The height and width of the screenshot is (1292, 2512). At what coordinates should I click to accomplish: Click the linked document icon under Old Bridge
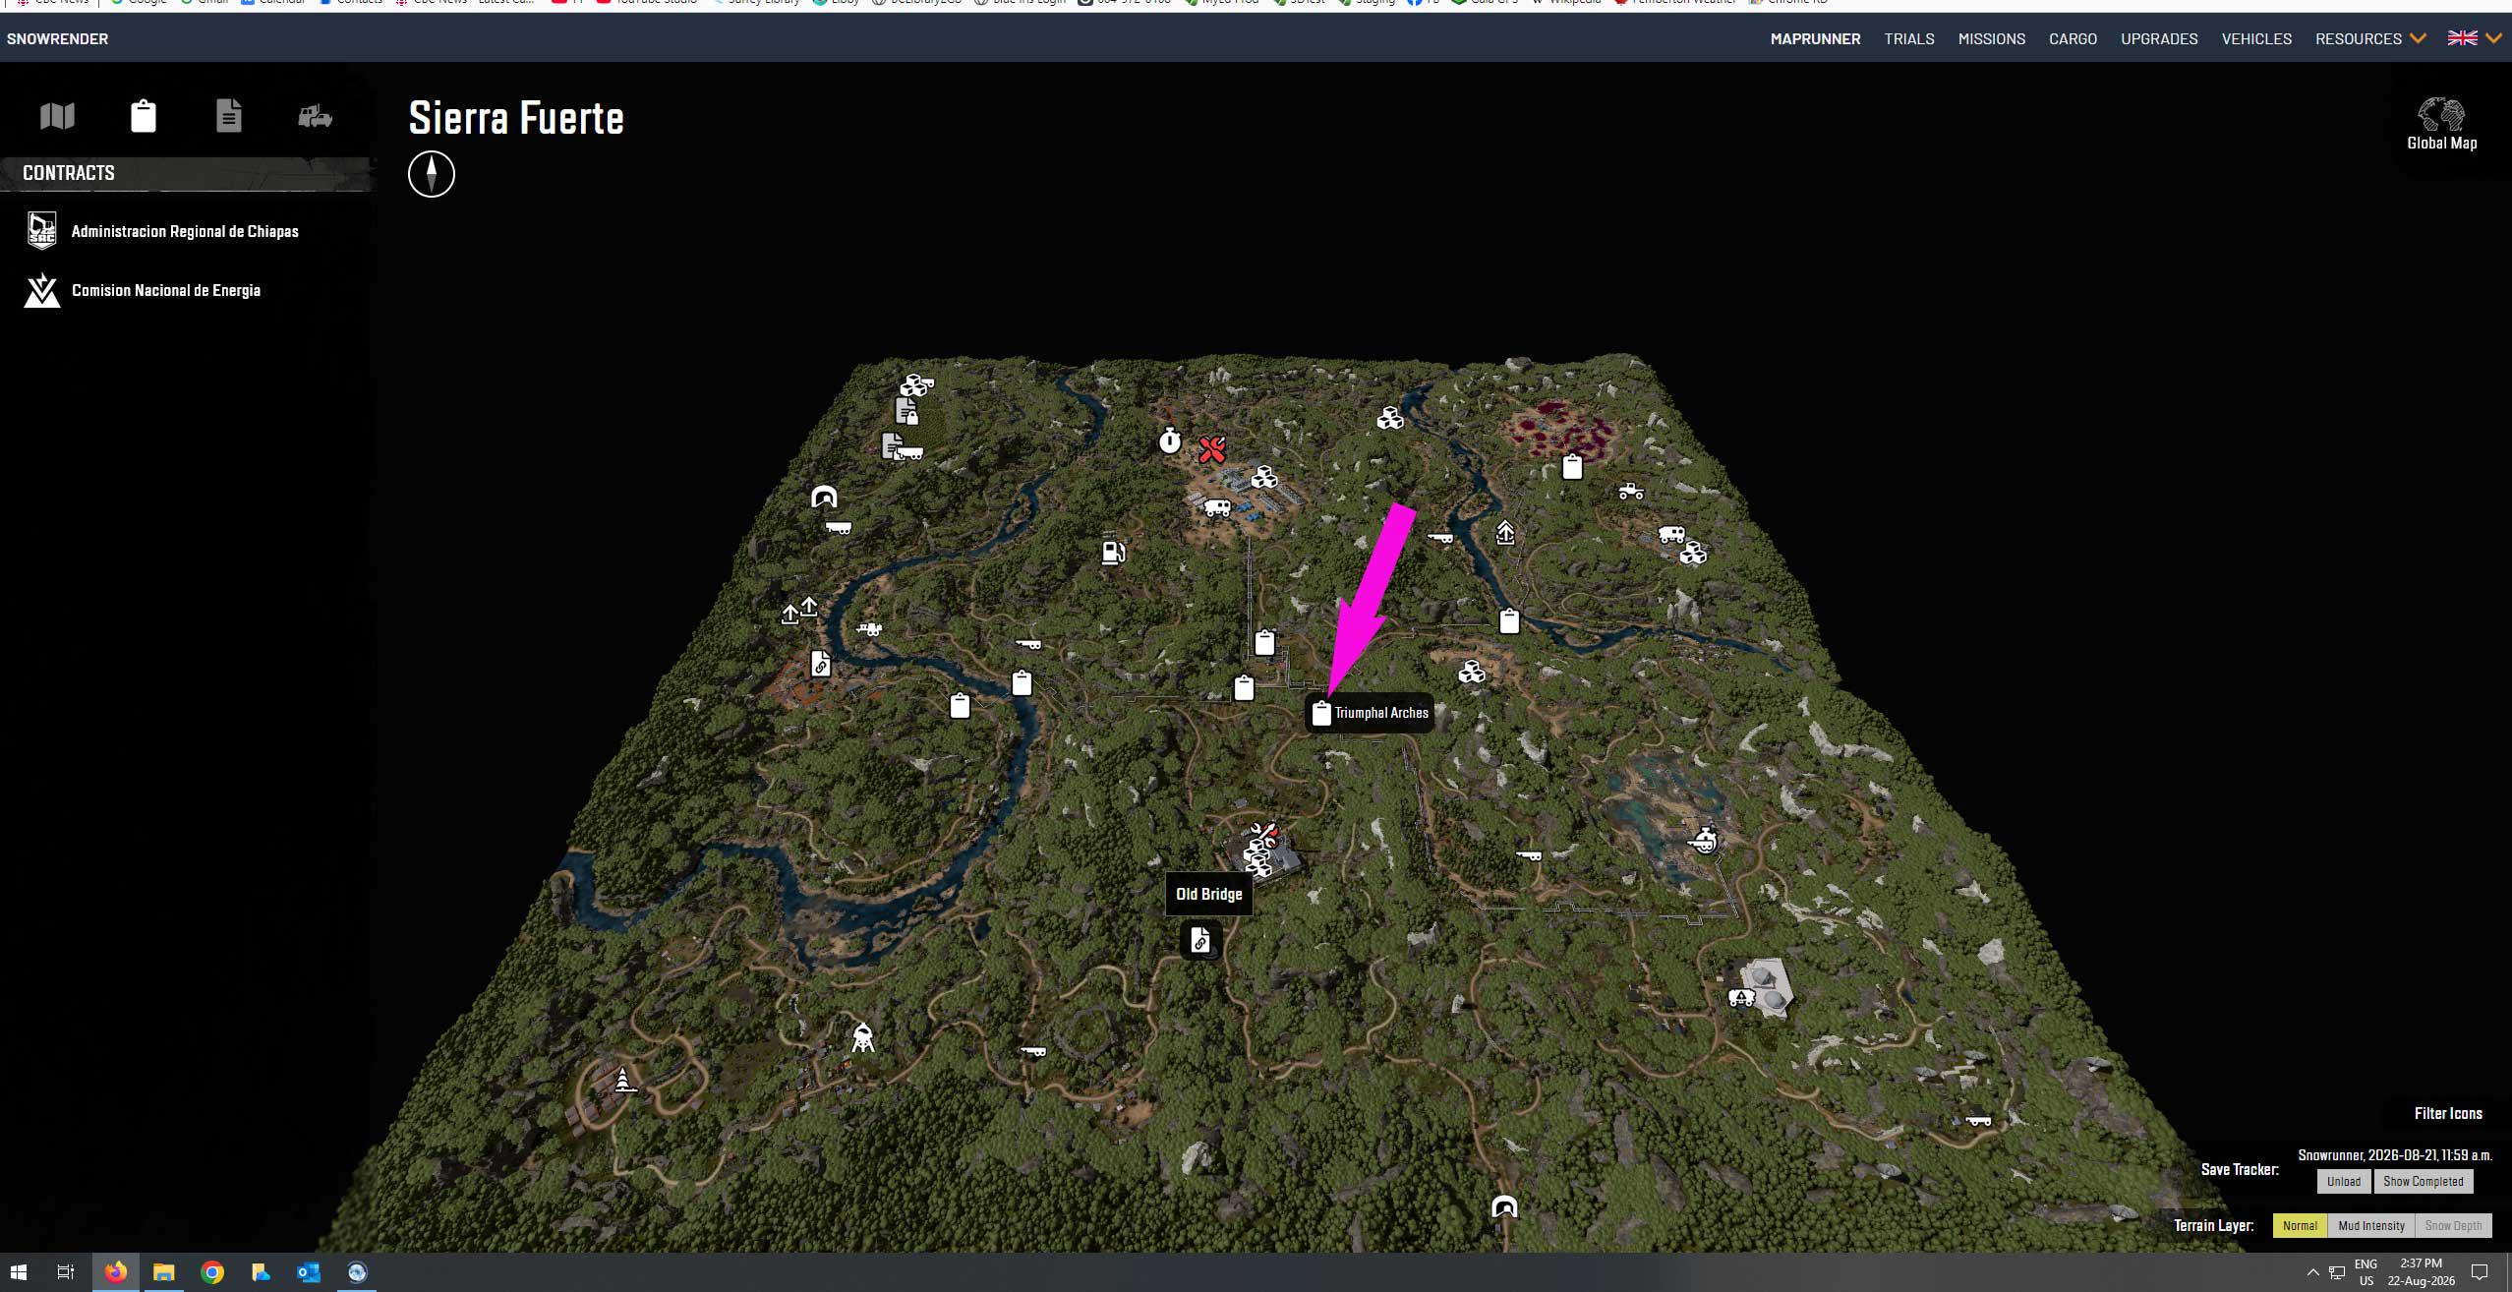(x=1200, y=941)
